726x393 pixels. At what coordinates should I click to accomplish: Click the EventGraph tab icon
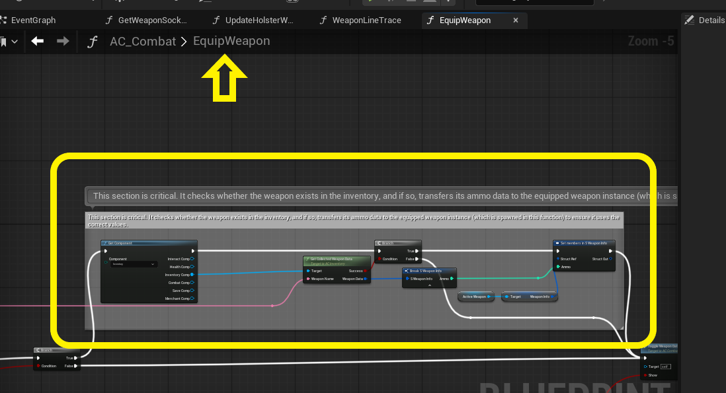4,20
